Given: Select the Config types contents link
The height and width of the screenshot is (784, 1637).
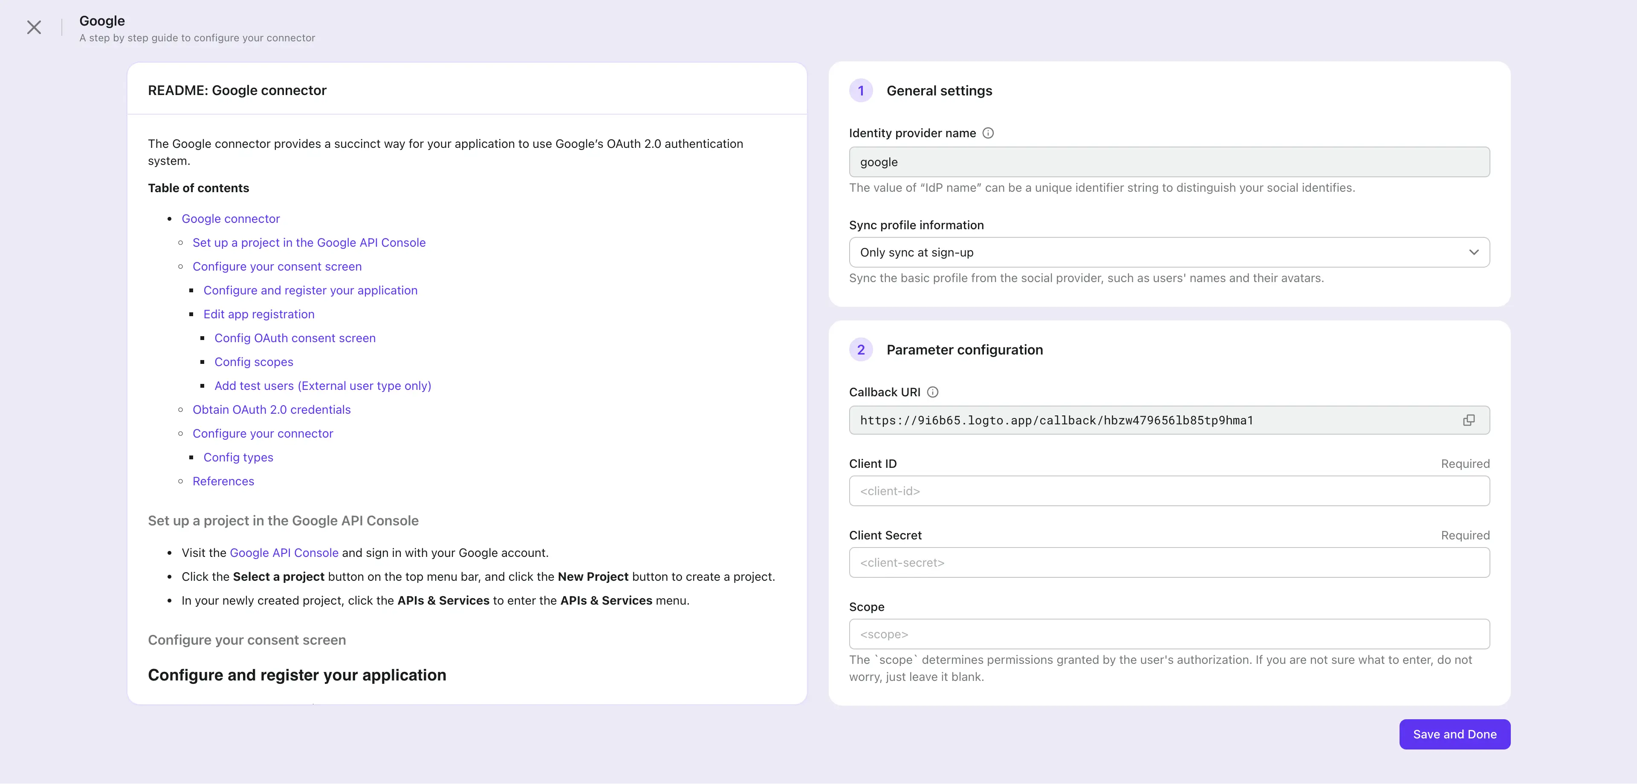Looking at the screenshot, I should [x=238, y=458].
